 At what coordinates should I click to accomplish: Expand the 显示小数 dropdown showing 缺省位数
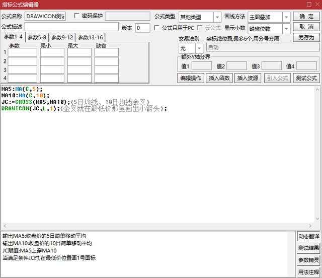coord(269,29)
